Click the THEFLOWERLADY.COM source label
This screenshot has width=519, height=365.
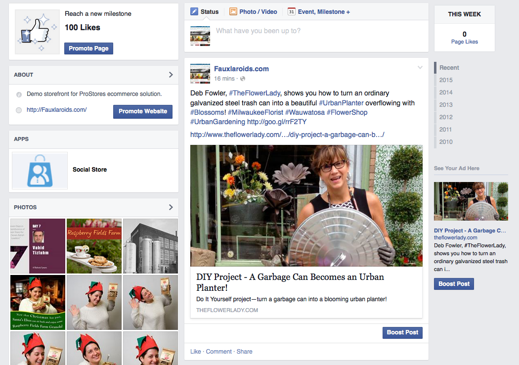(x=227, y=310)
